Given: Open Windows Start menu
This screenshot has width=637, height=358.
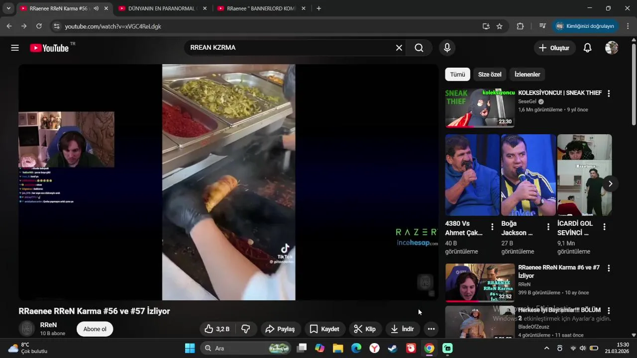Looking at the screenshot, I should (x=190, y=348).
